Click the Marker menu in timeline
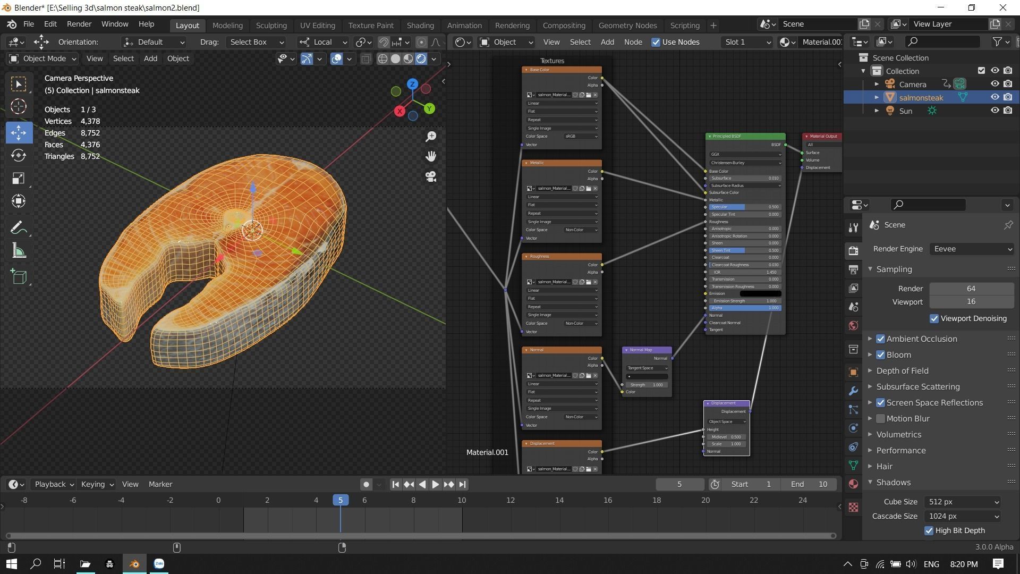The width and height of the screenshot is (1020, 574). click(x=160, y=484)
